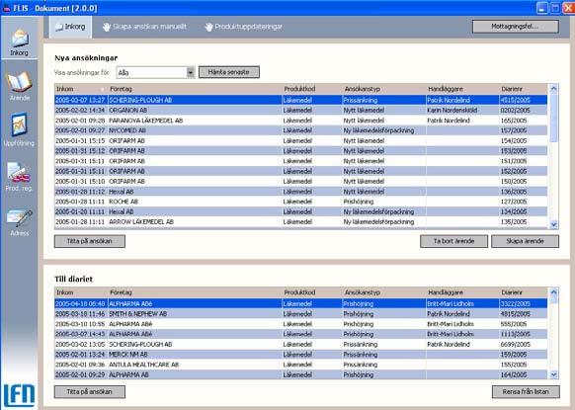The image size is (575, 410).
Task: Select ORIFARM AB row with diarienr 150/2005
Action: [300, 181]
